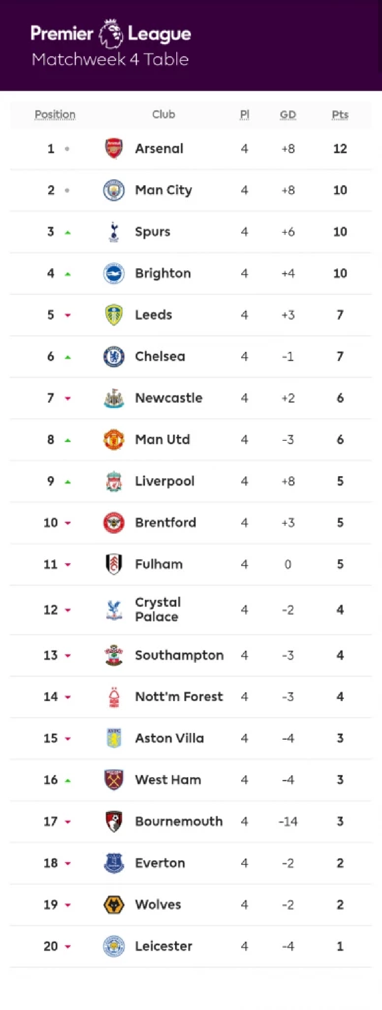Click the Pts column header
Image resolution: width=382 pixels, height=1010 pixels.
point(340,115)
